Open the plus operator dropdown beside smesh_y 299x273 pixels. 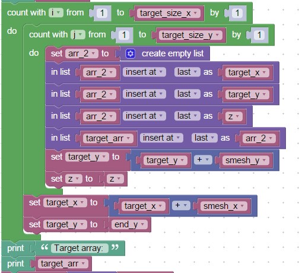click(x=203, y=160)
